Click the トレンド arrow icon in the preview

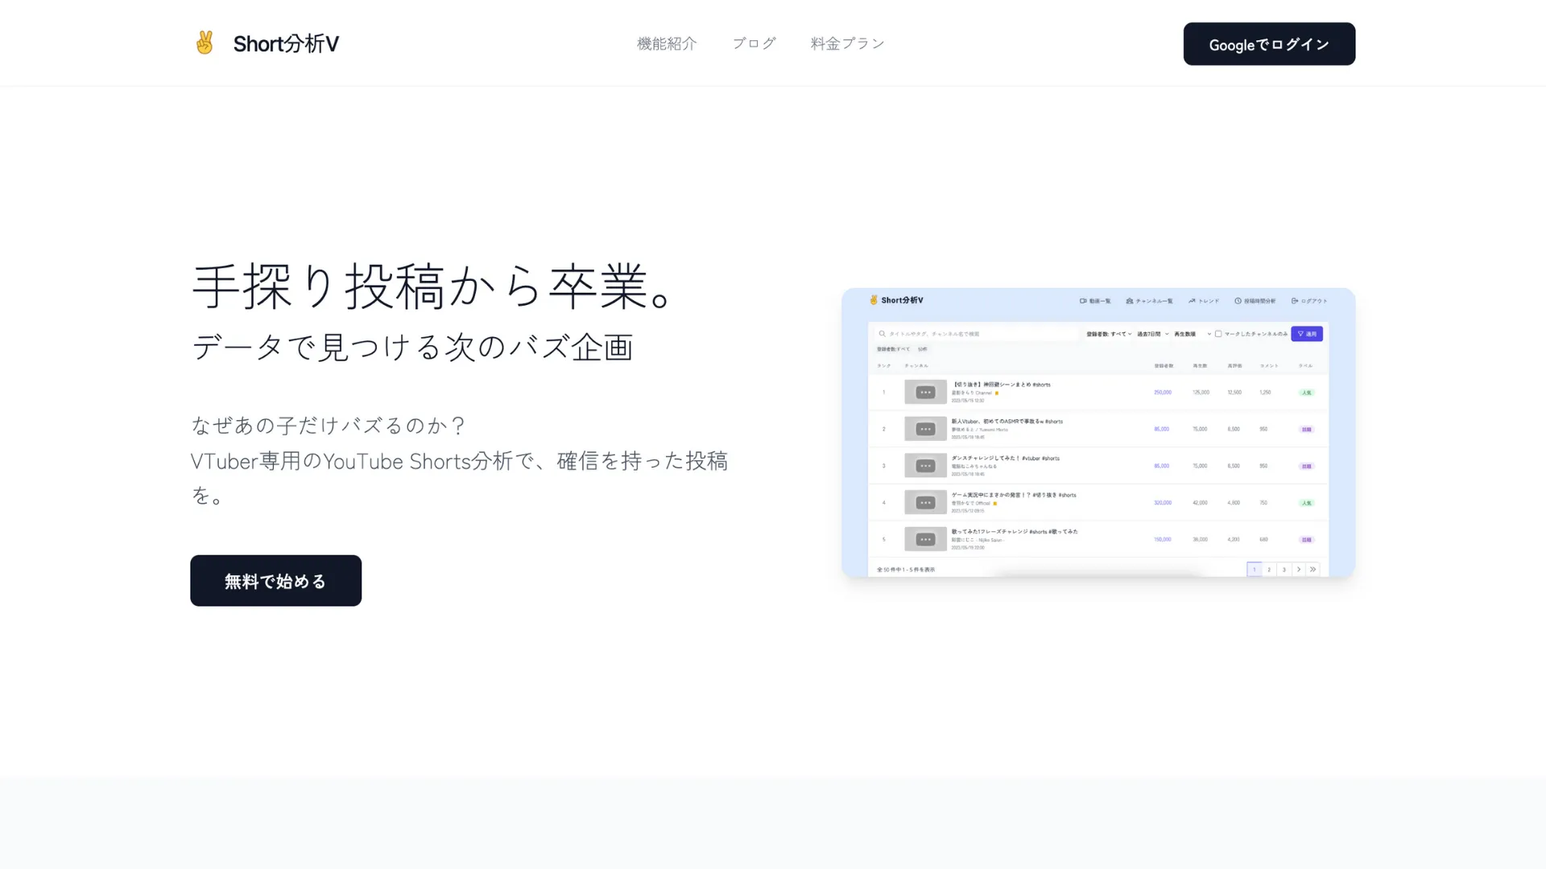pyautogui.click(x=1192, y=301)
